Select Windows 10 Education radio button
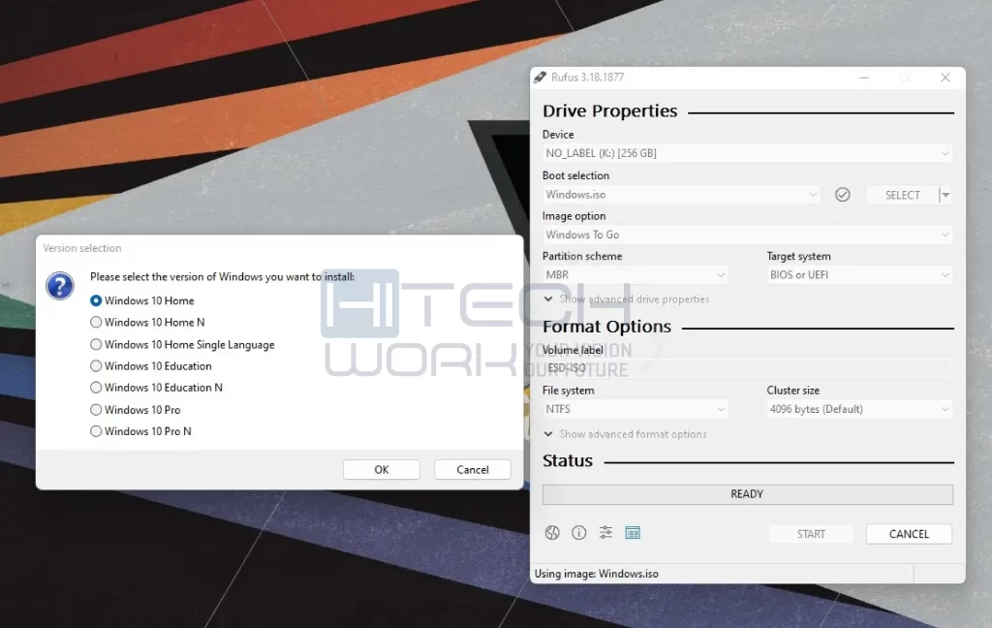This screenshot has height=628, width=992. [96, 366]
